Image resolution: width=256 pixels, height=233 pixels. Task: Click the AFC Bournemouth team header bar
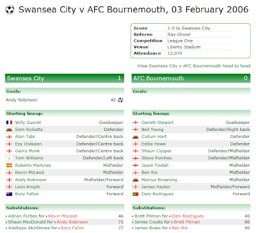191,78
